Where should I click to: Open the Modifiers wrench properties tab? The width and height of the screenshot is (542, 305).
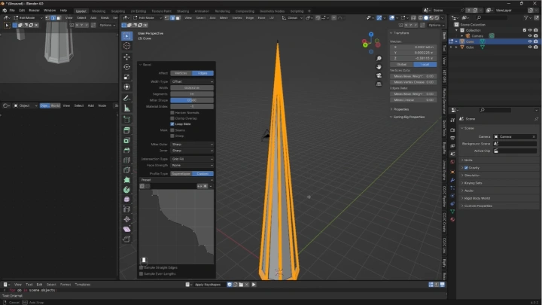pyautogui.click(x=452, y=180)
